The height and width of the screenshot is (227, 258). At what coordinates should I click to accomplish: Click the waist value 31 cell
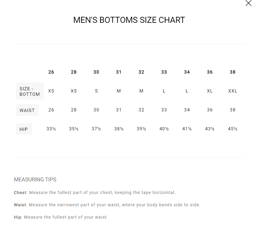tap(119, 110)
